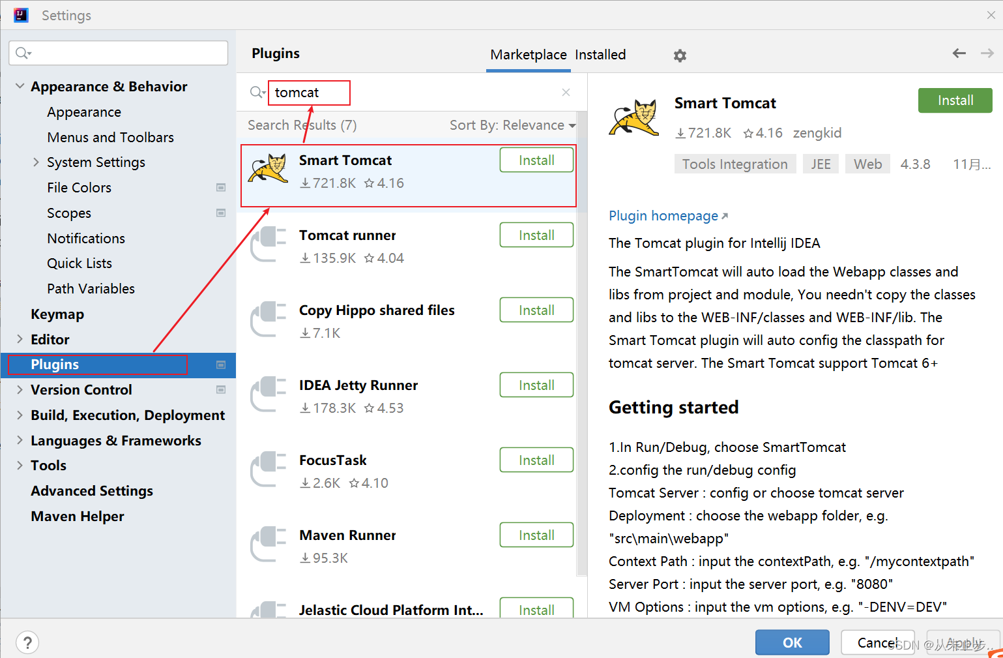The image size is (1003, 658).
Task: Open the help question mark button
Action: pos(27,643)
